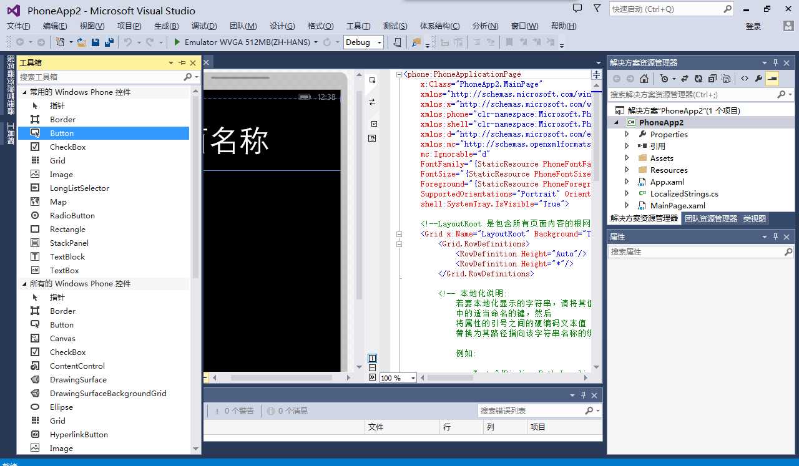Switch to 团队资源管理器 tab
The height and width of the screenshot is (466, 799).
710,218
